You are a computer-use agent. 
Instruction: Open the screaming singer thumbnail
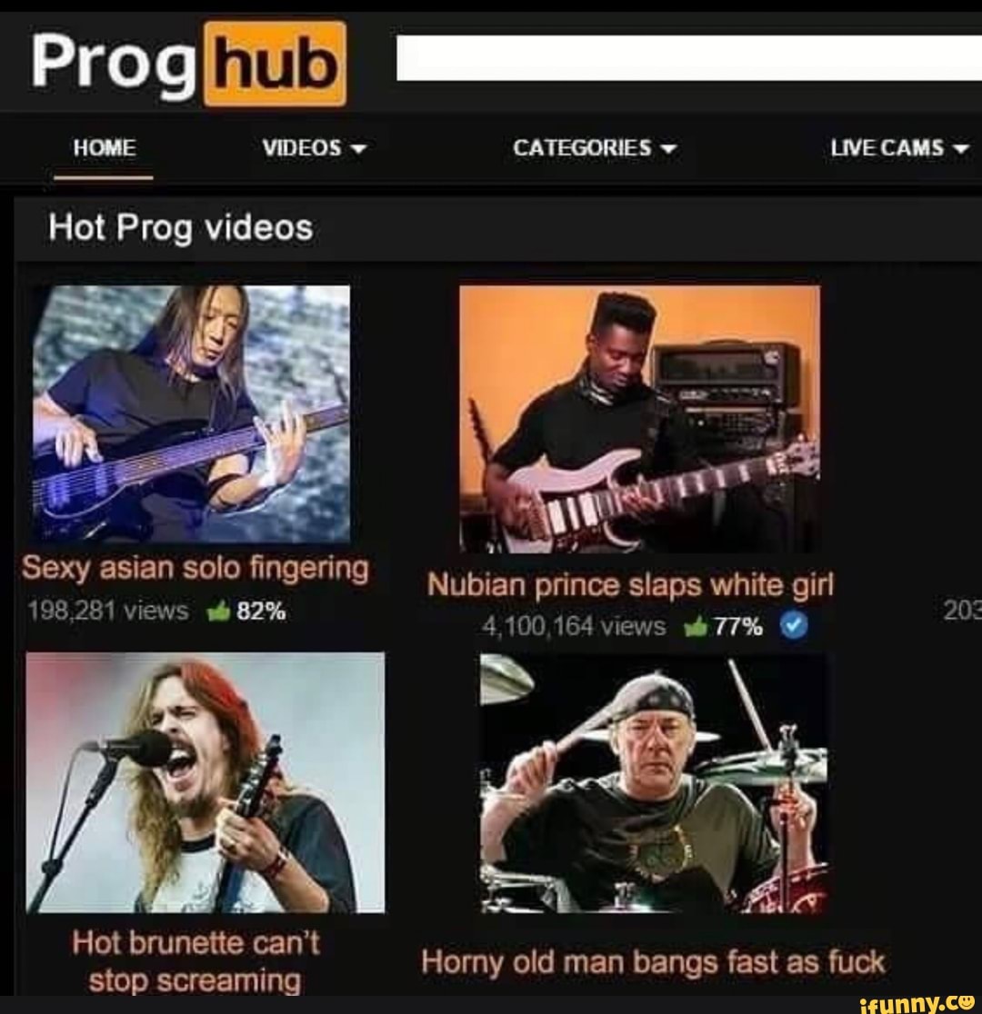[x=205, y=782]
